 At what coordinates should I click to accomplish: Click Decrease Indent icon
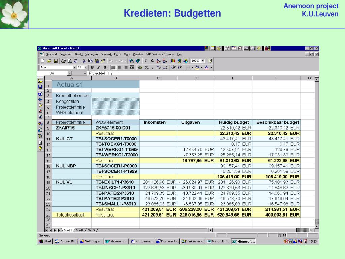[174, 67]
